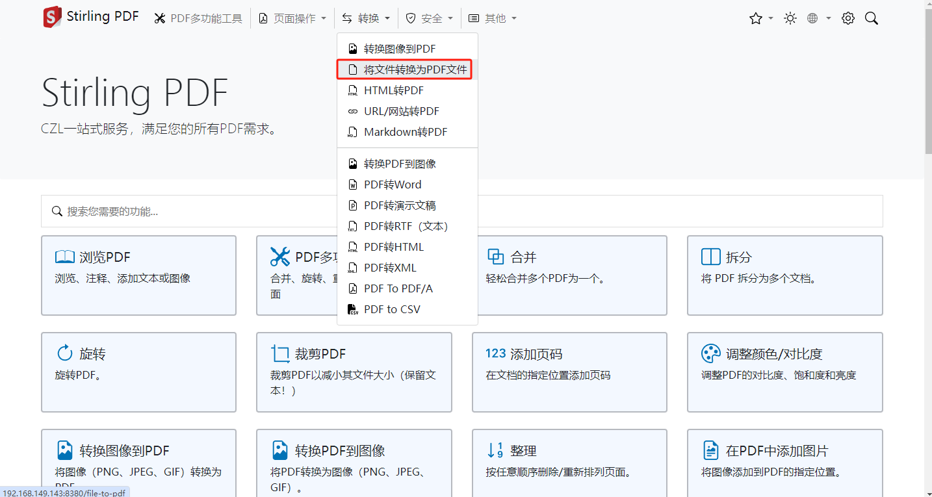Choose 转换PDF到图像 in the dropdown menu
The height and width of the screenshot is (497, 932).
point(408,164)
